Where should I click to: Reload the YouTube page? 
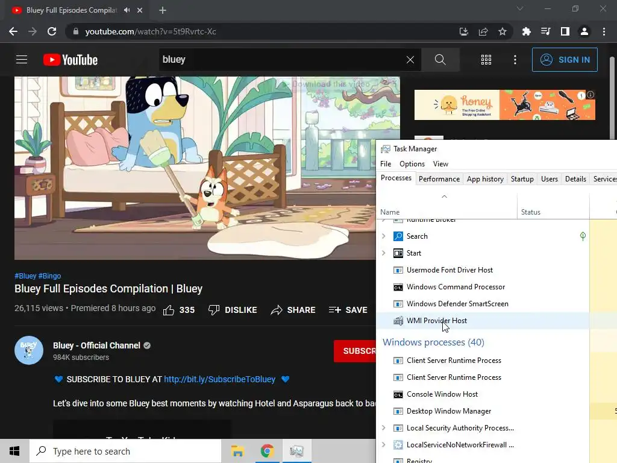52,31
